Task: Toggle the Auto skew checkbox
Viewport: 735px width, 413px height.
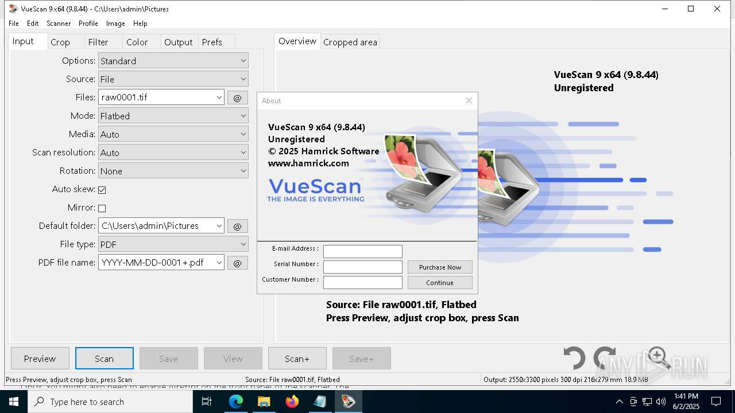Action: coord(102,190)
